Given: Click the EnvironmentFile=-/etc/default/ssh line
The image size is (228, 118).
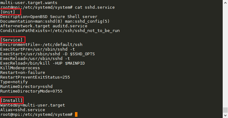Looking at the screenshot, I should tap(41, 44).
